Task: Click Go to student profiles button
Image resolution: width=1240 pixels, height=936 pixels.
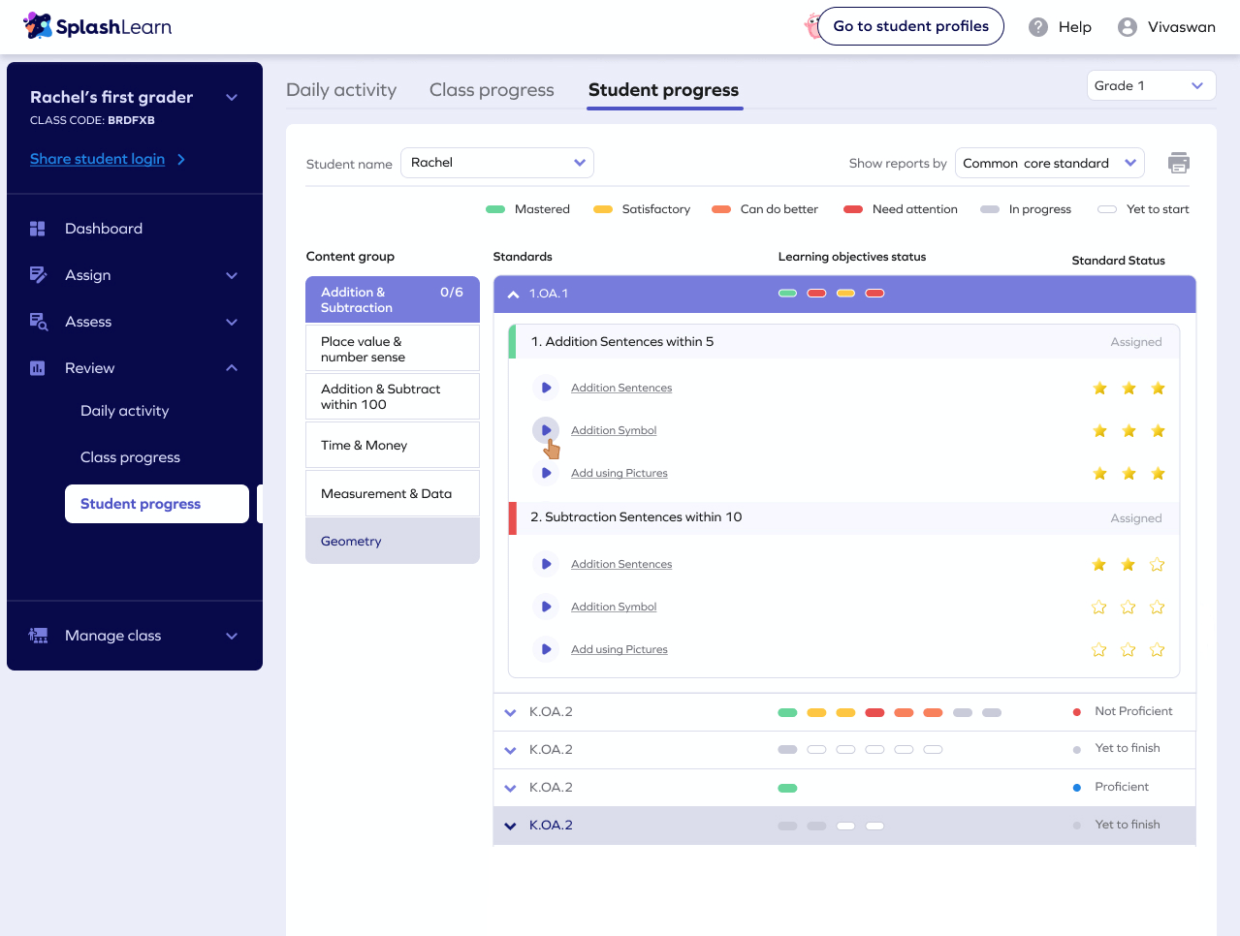Action: (x=910, y=26)
